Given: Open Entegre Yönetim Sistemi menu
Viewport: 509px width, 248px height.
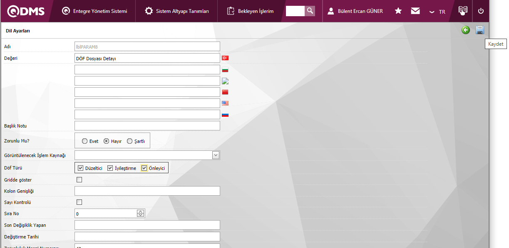Looking at the screenshot, I should [94, 11].
